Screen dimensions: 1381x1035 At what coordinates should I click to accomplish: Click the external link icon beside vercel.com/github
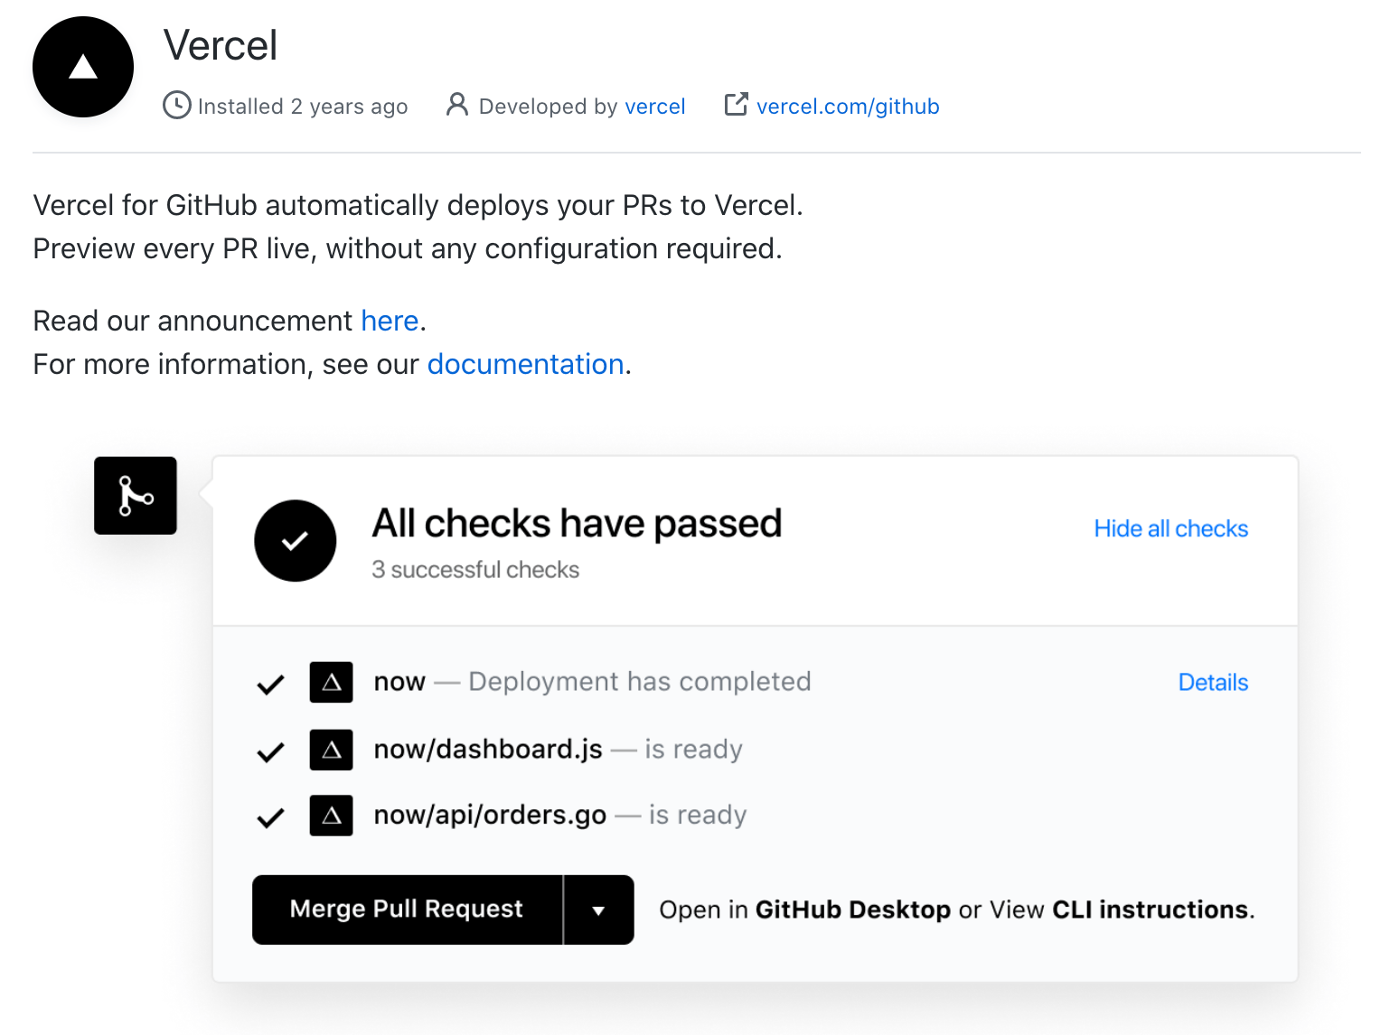pyautogui.click(x=736, y=105)
